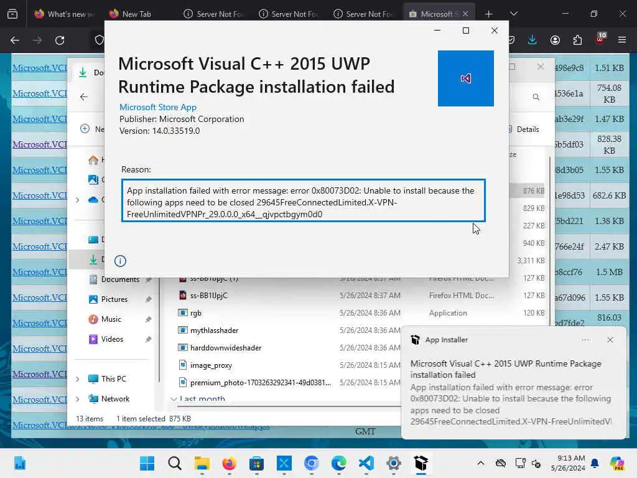Expand the OneDrive node in sidebar

(78, 200)
